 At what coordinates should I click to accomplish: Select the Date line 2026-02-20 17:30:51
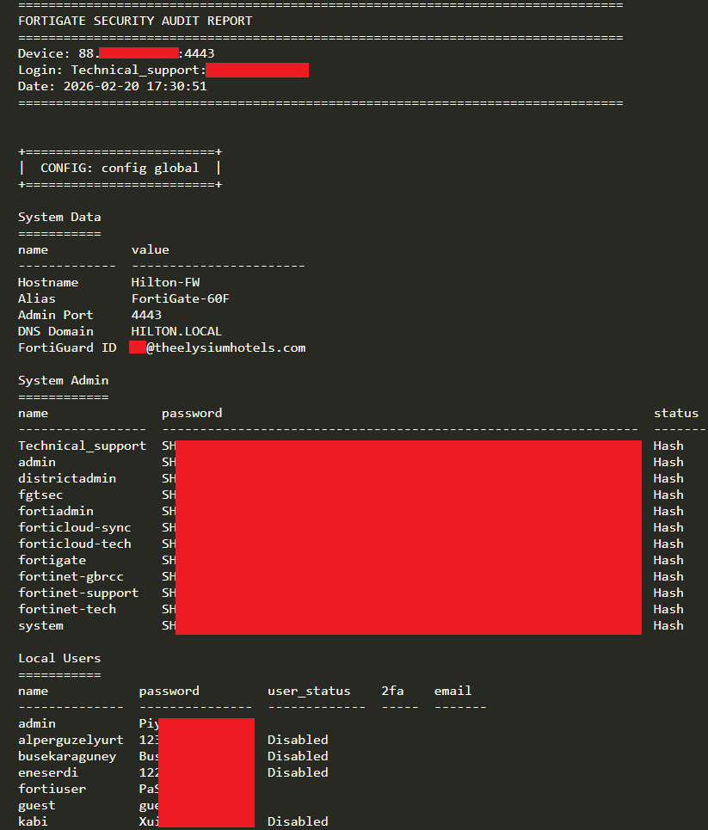[112, 86]
